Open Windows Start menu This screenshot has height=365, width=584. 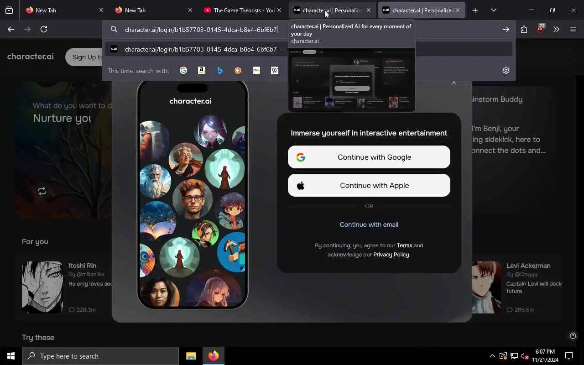click(11, 356)
